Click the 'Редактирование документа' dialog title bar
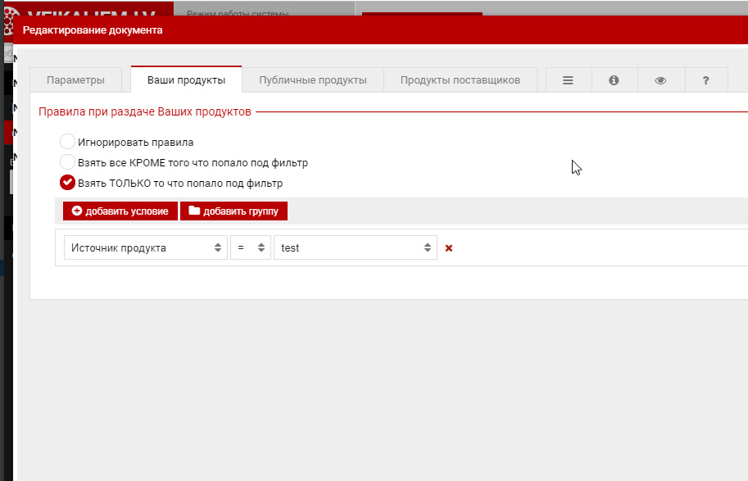748x481 pixels. click(369, 30)
